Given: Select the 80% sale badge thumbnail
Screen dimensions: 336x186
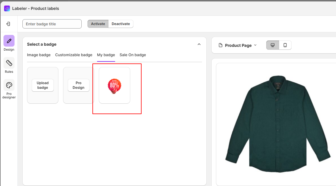Looking at the screenshot, I should [x=115, y=85].
